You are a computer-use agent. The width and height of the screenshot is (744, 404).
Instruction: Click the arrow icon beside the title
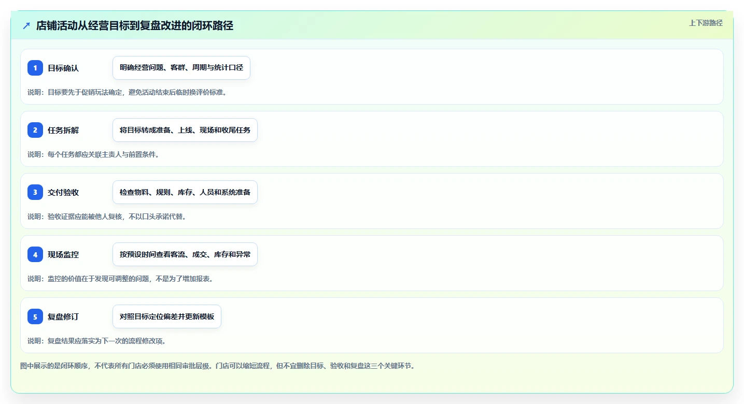pos(26,25)
